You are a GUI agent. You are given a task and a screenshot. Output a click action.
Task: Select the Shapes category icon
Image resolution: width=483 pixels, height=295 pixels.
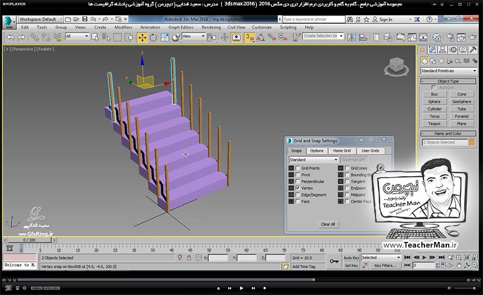click(x=433, y=61)
